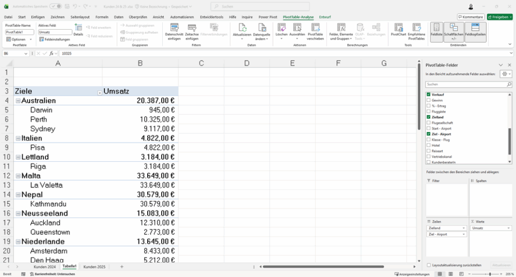Uncheck the Zielland field checkbox
This screenshot has height=277, width=516.
(x=429, y=117)
